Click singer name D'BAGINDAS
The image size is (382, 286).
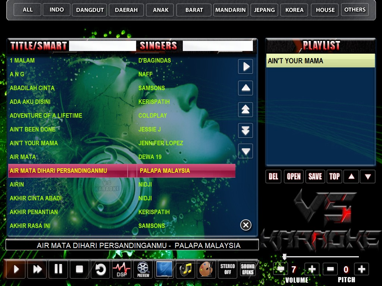point(155,61)
